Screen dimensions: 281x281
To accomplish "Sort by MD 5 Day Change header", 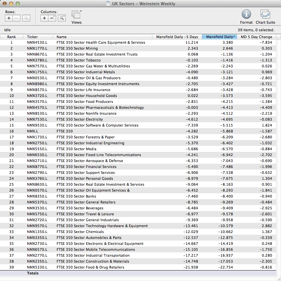I will tap(256, 37).
